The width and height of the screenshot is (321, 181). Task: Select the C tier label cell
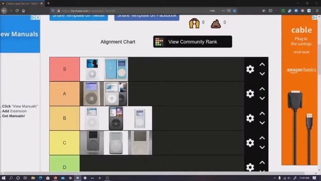tap(65, 143)
